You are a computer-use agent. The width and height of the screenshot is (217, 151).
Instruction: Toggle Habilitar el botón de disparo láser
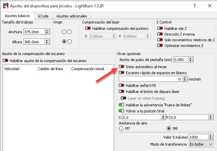coord(121,91)
